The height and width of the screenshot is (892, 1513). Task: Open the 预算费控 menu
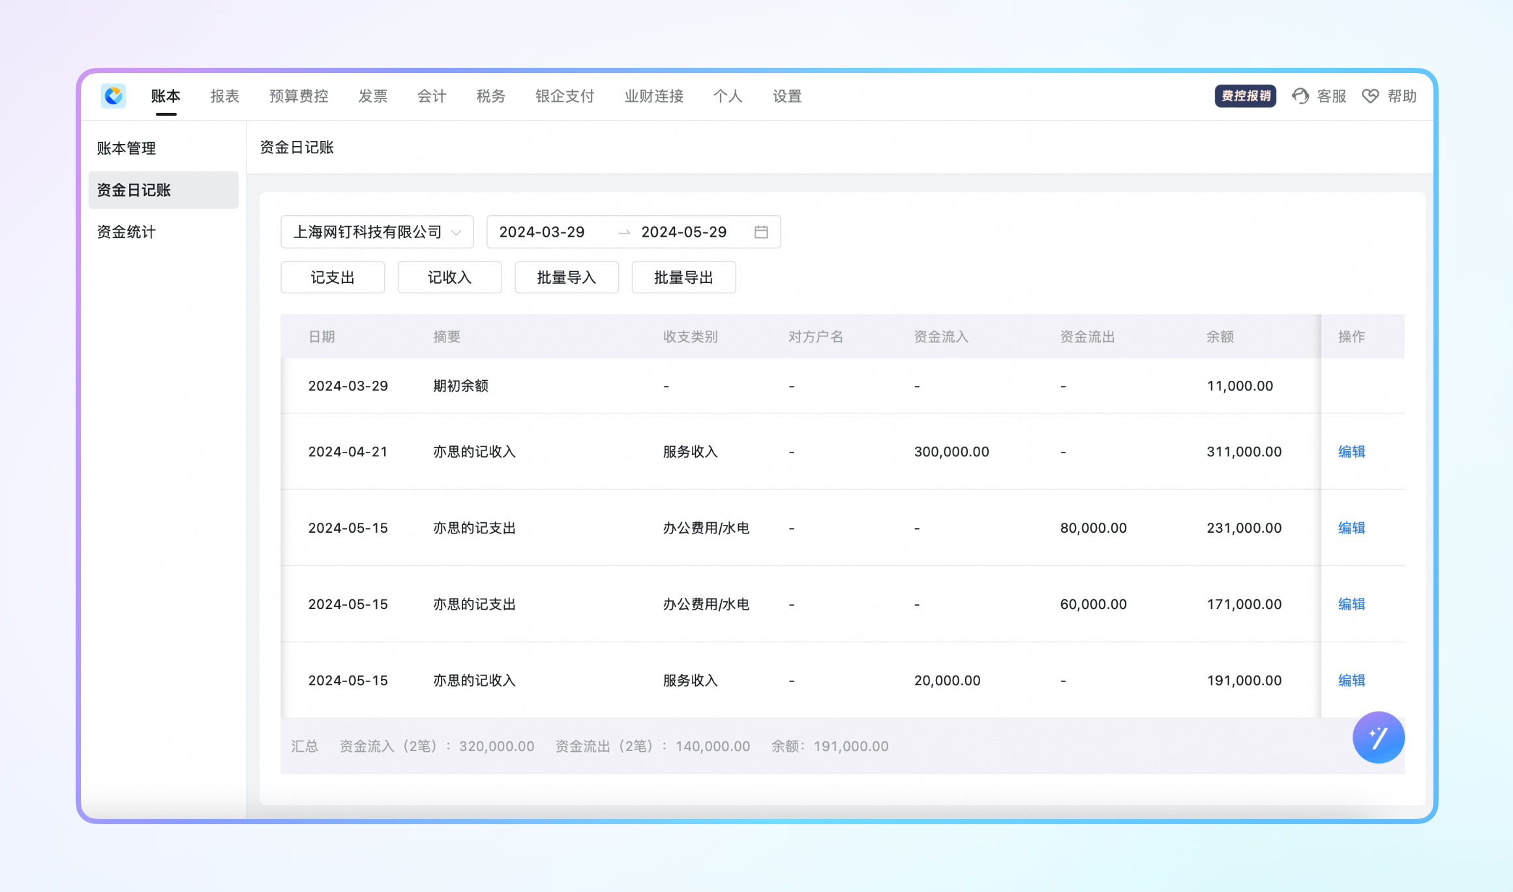pyautogui.click(x=299, y=96)
